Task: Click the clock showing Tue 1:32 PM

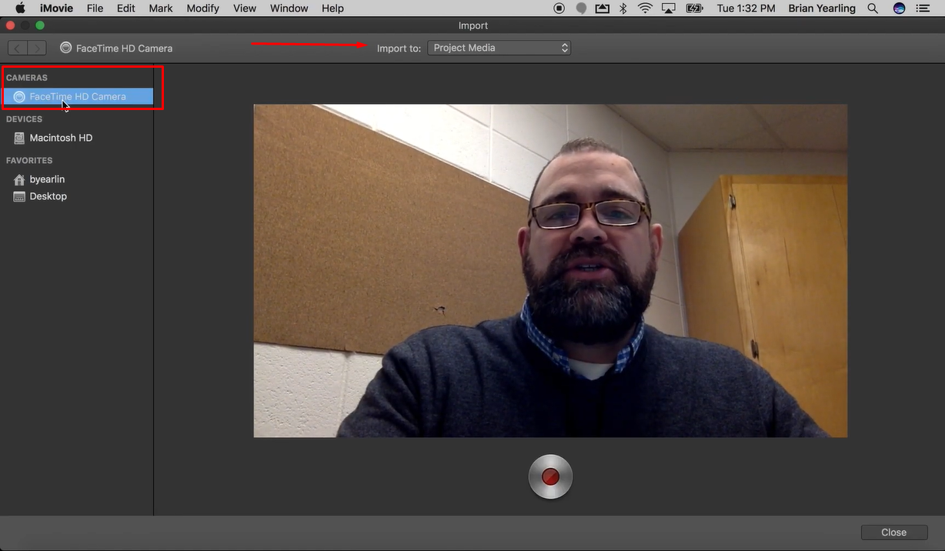Action: (745, 8)
